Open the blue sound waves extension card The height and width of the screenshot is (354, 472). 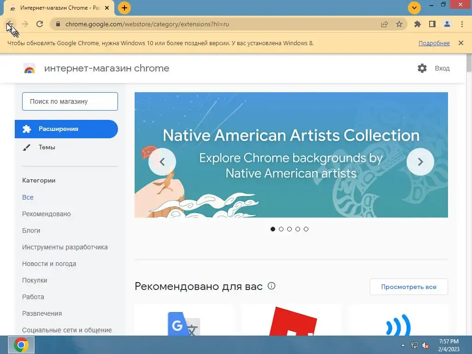398,321
